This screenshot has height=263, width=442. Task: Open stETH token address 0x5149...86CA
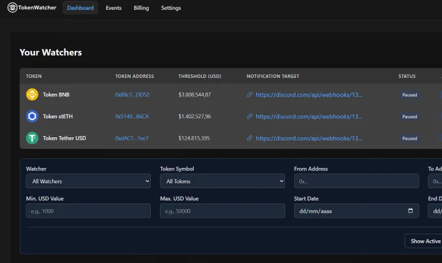point(132,116)
